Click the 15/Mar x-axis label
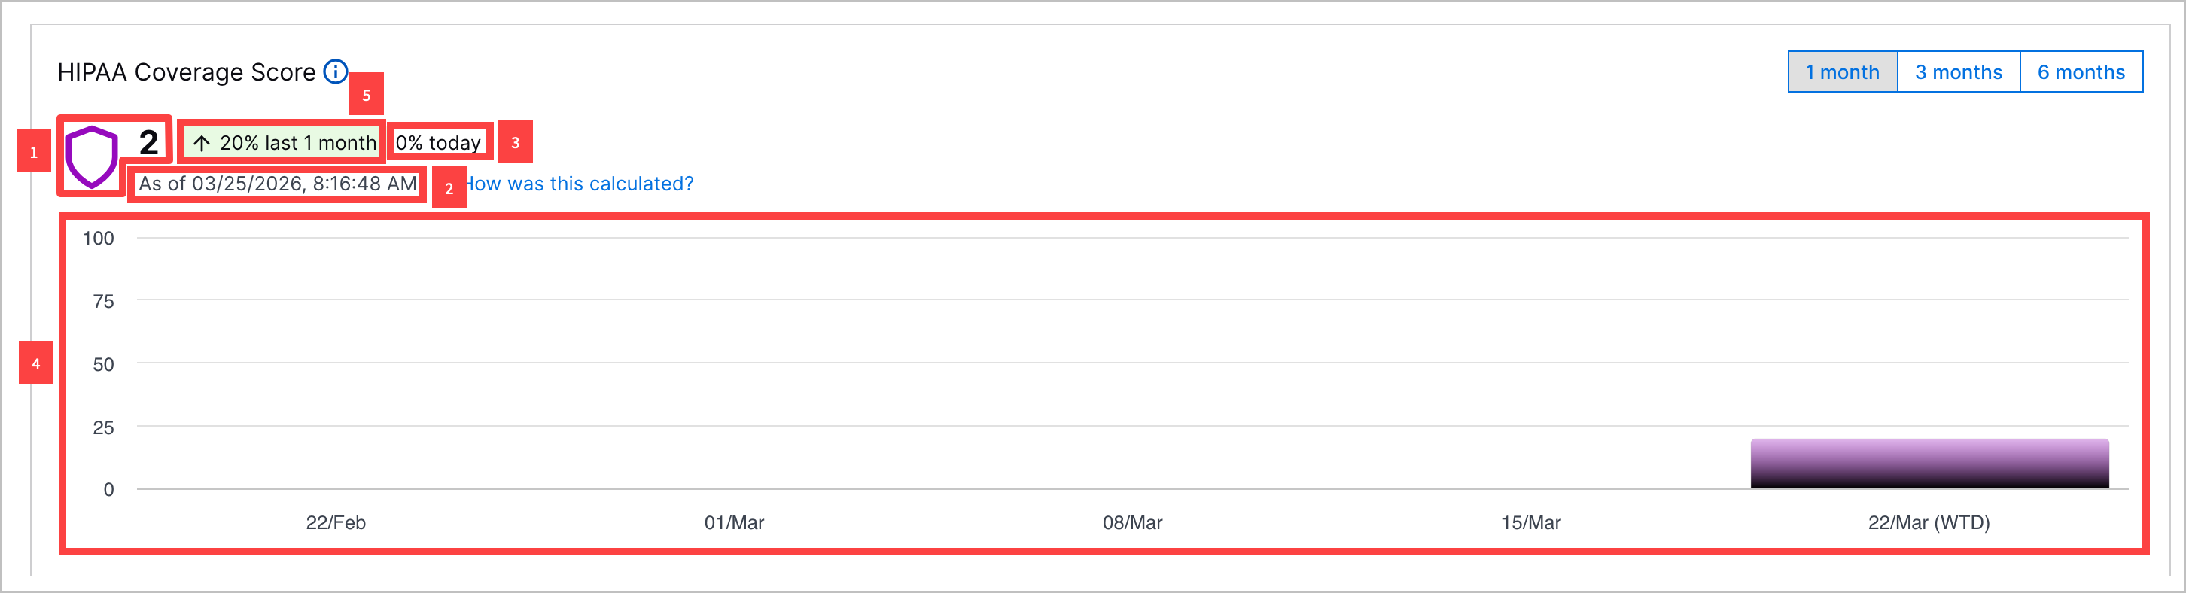Image resolution: width=2186 pixels, height=593 pixels. pyautogui.click(x=1531, y=522)
